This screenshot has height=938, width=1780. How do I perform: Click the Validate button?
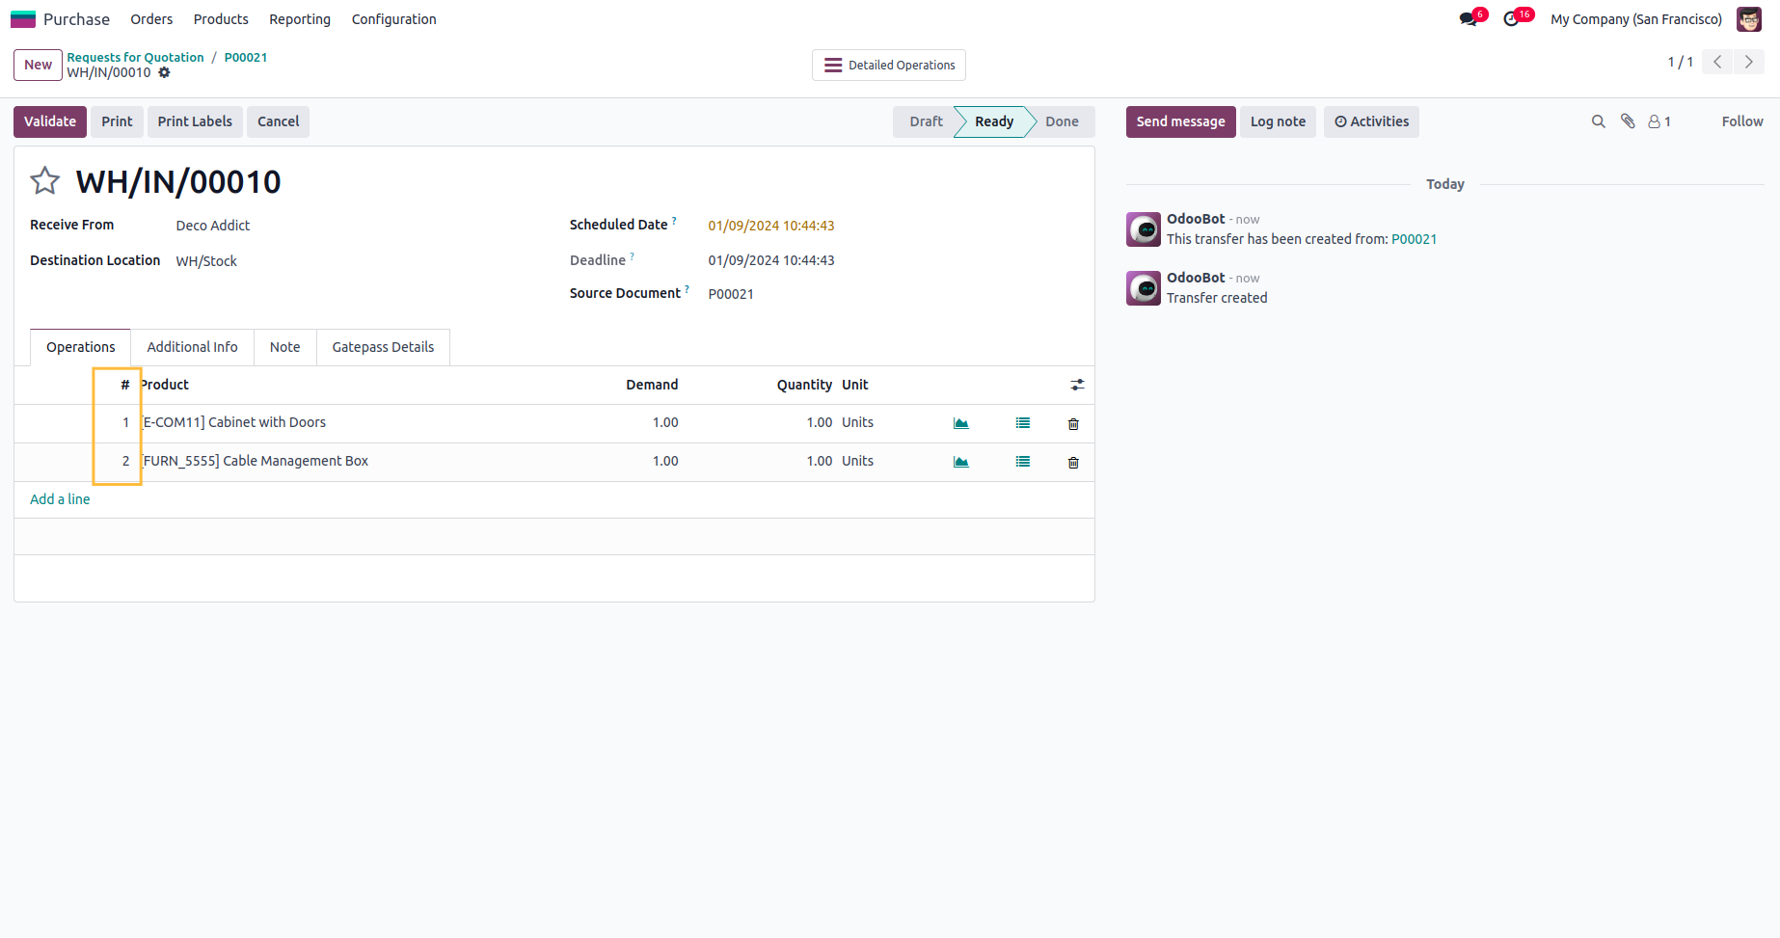(50, 121)
